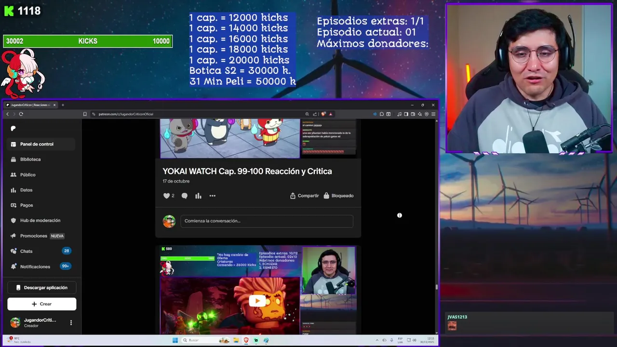Open the Windows Start menu

click(x=175, y=340)
